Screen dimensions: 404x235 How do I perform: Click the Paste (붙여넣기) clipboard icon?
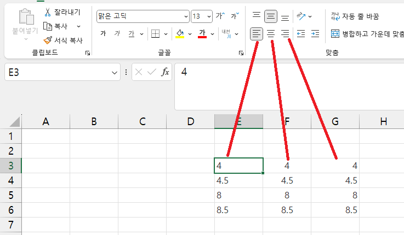[26, 17]
